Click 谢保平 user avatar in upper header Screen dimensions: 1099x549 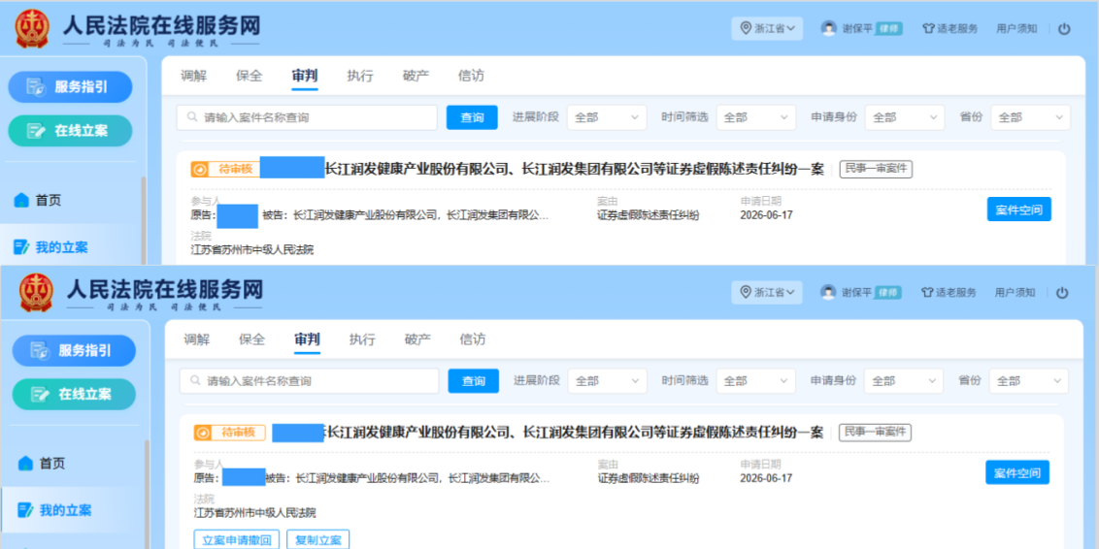[x=829, y=29]
